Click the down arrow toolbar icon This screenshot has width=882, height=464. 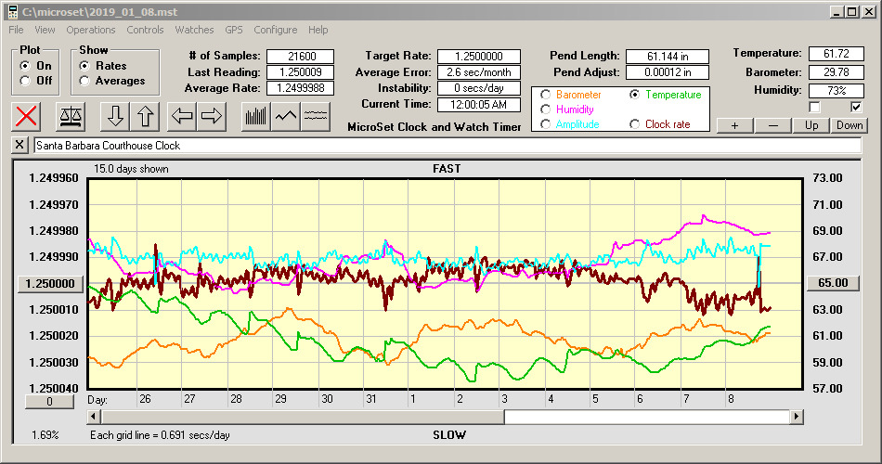tap(115, 116)
